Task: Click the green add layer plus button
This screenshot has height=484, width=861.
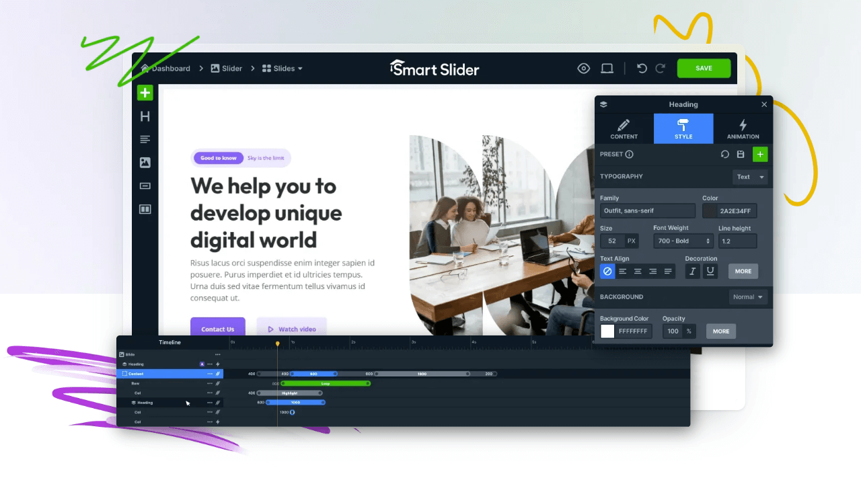Action: tap(145, 93)
